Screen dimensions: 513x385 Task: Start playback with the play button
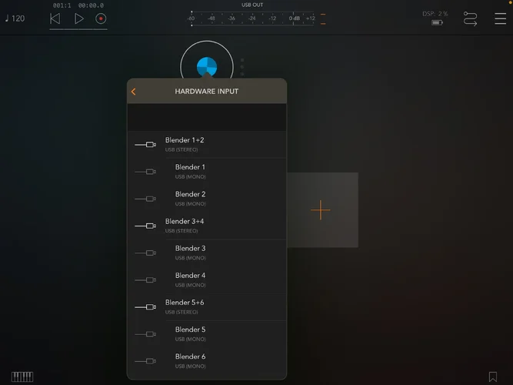[x=78, y=18]
